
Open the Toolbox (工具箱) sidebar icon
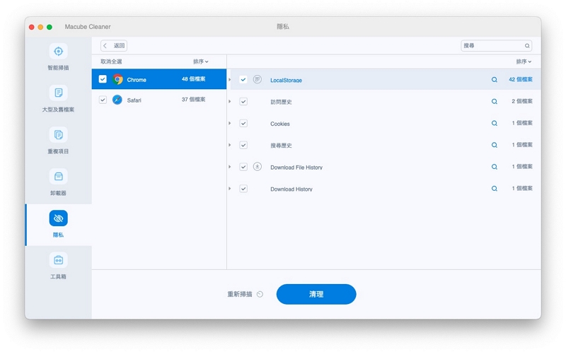58,260
